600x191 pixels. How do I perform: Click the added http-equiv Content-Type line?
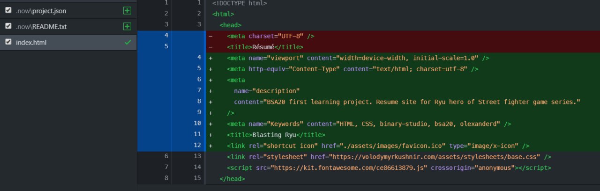coord(403,69)
